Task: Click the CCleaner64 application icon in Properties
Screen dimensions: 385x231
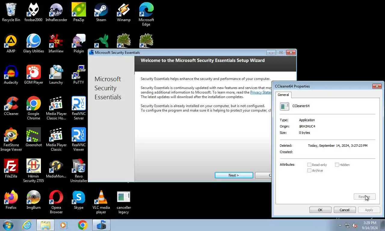Action: click(285, 106)
